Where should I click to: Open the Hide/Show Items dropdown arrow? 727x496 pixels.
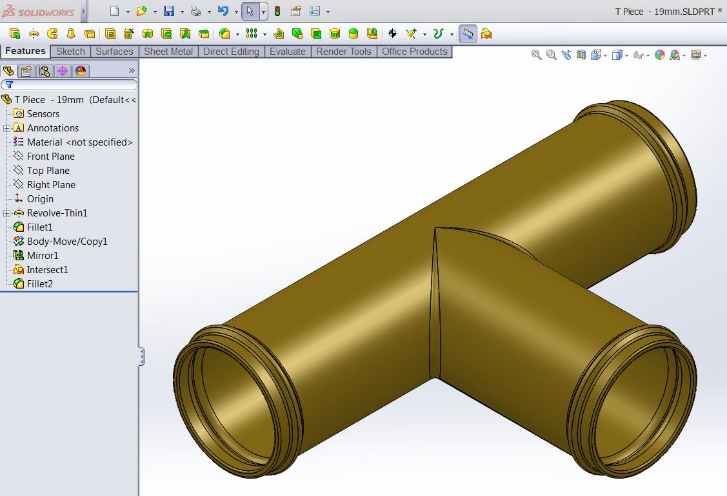[x=646, y=56]
